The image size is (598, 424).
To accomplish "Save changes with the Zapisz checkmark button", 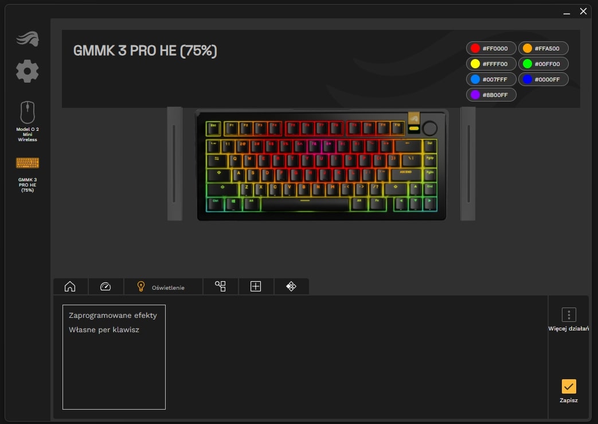I will tap(569, 391).
